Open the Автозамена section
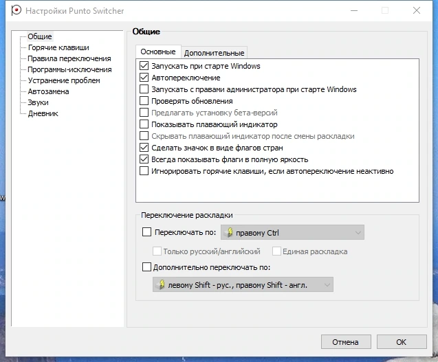This screenshot has height=362, width=438. click(x=48, y=91)
